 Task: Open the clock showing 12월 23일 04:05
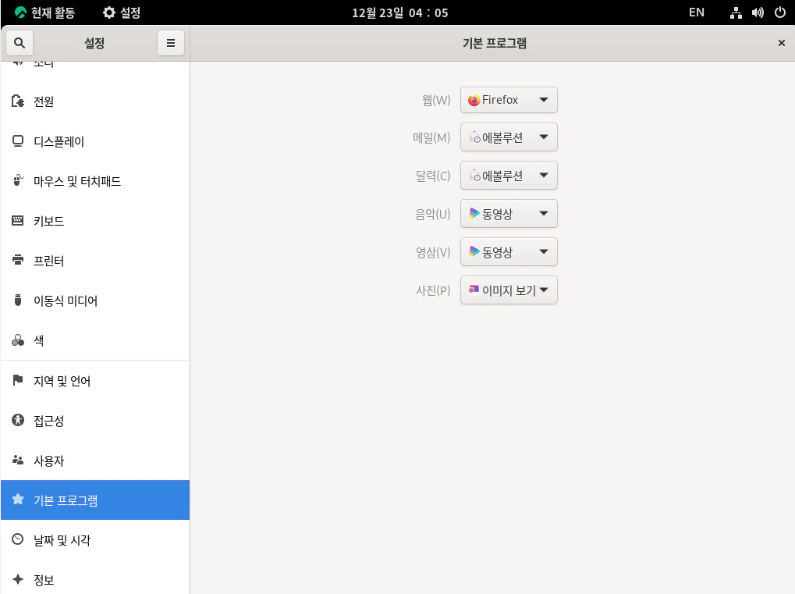(400, 12)
